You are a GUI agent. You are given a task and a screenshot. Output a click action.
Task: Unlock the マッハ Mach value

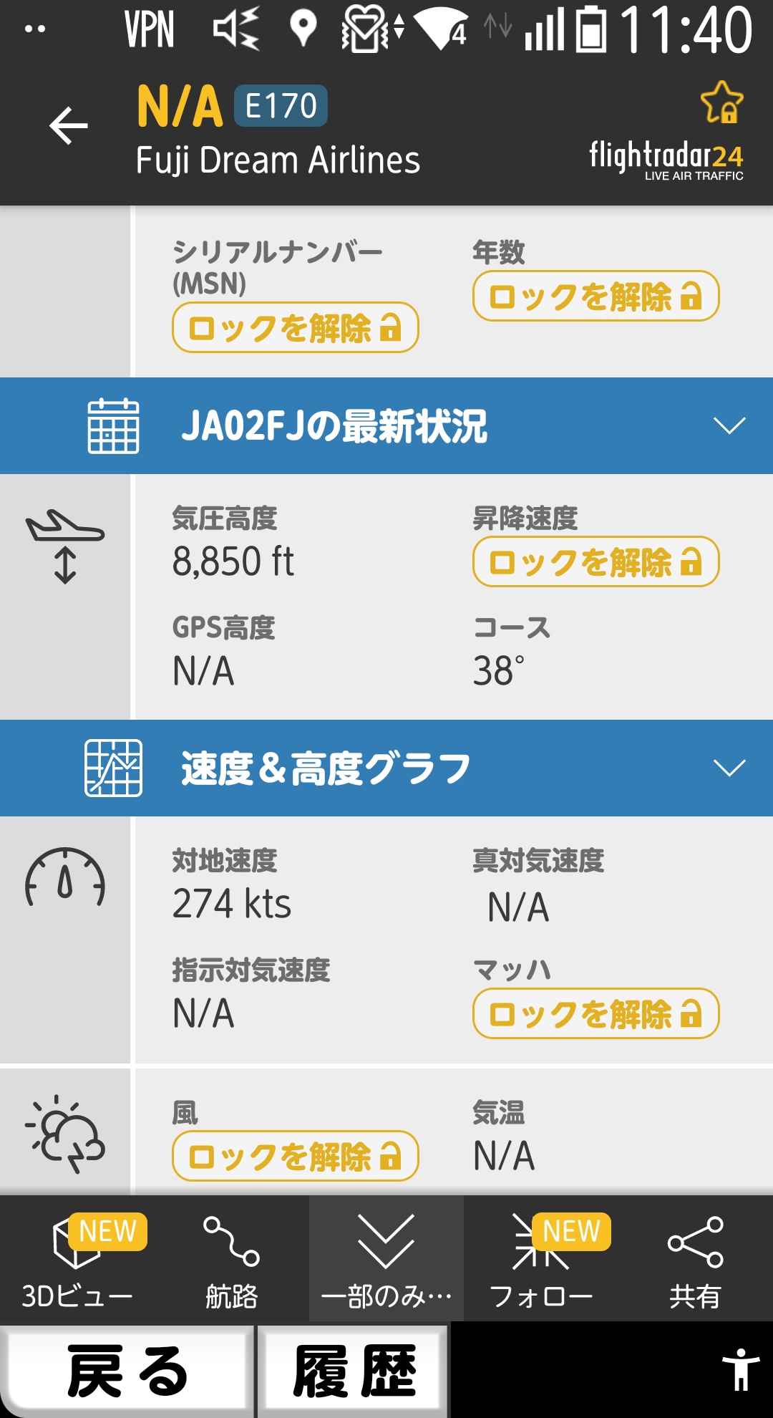click(x=595, y=1014)
